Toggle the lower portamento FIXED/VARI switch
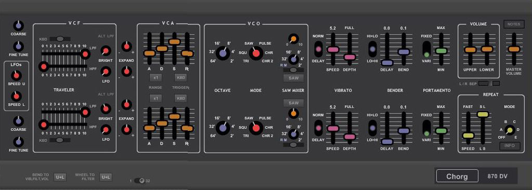Image resolution: width=532 pixels, height=190 pixels. (426, 128)
